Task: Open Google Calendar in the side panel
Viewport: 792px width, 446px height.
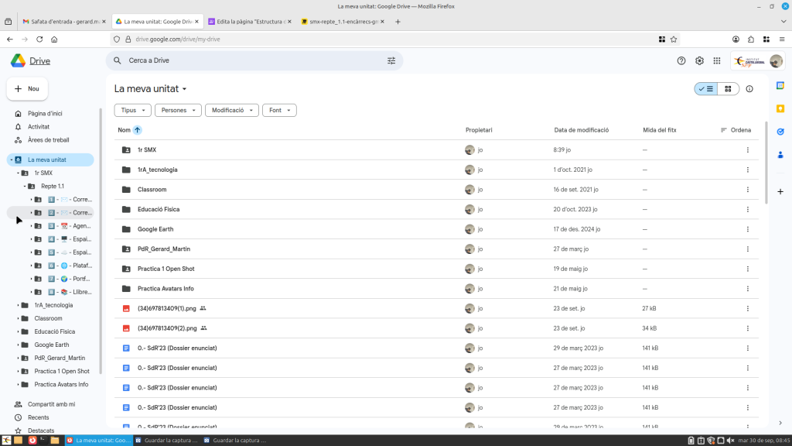Action: [780, 85]
